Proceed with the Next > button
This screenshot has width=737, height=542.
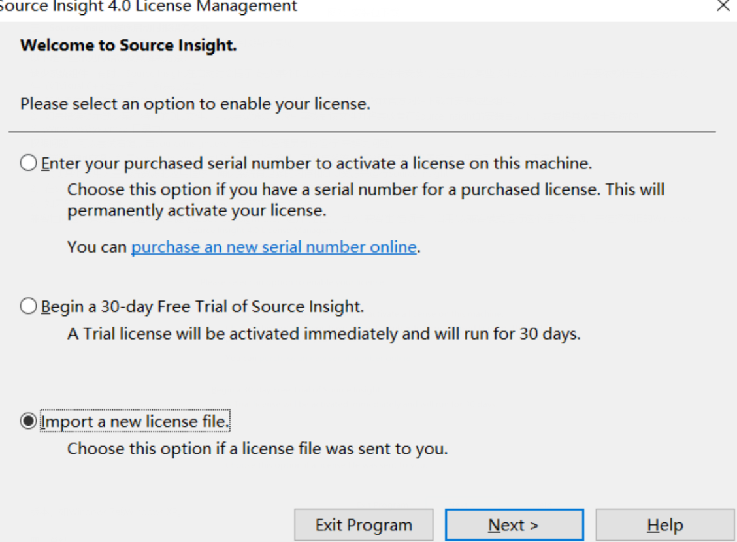click(514, 524)
